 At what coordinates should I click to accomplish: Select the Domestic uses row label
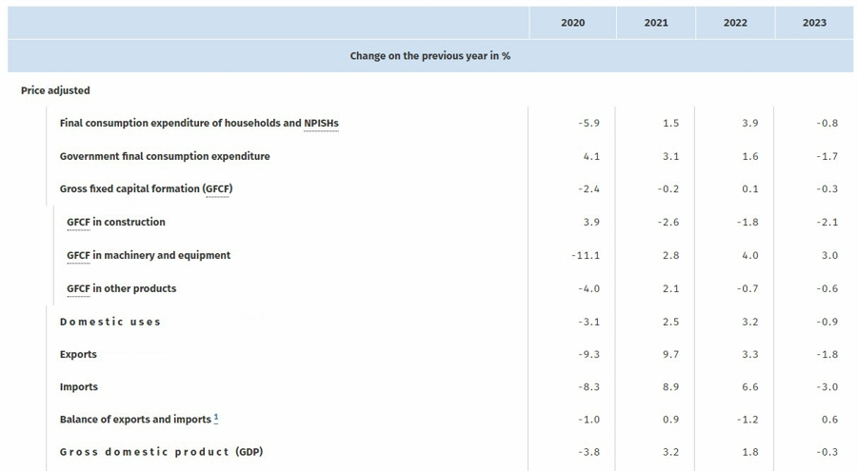point(110,322)
